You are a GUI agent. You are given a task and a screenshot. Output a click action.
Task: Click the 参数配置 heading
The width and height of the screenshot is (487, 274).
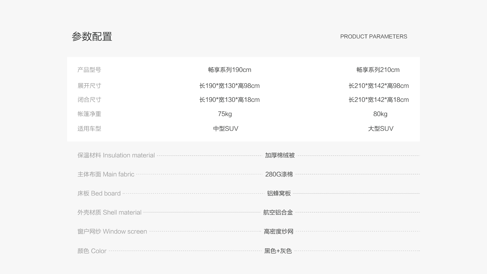tap(92, 37)
